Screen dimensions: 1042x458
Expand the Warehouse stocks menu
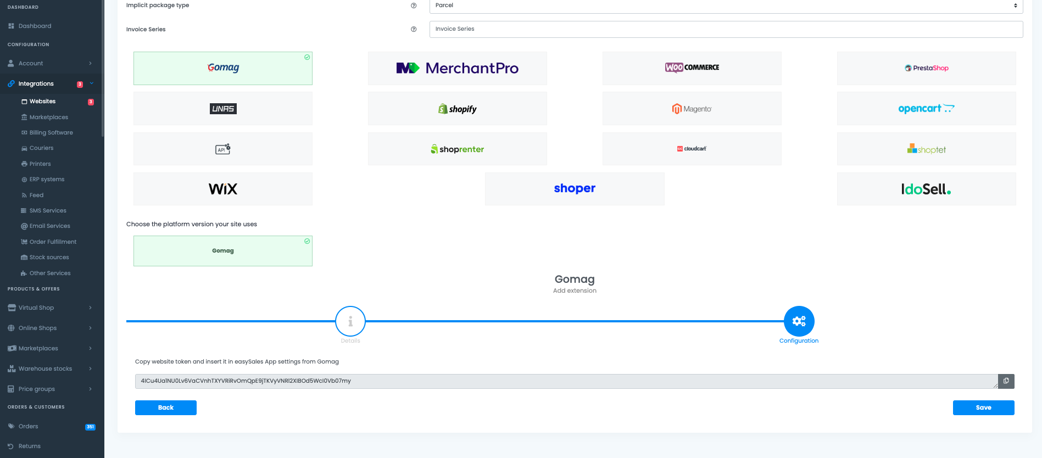click(52, 368)
